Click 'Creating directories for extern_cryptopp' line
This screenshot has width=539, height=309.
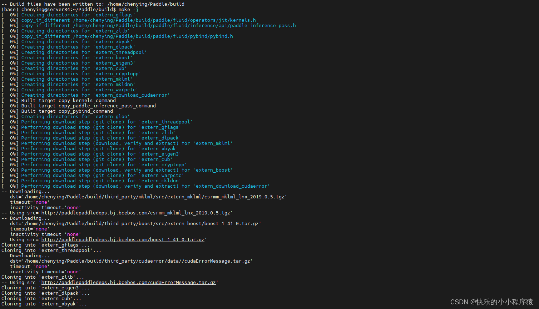point(71,74)
